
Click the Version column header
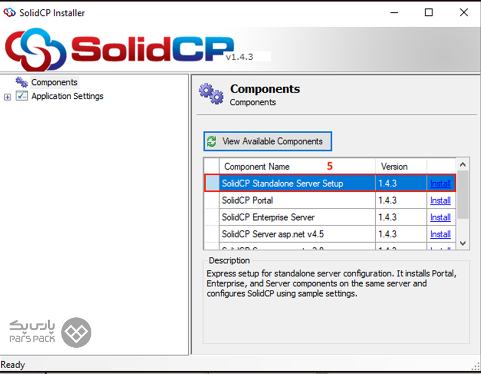[x=394, y=167]
